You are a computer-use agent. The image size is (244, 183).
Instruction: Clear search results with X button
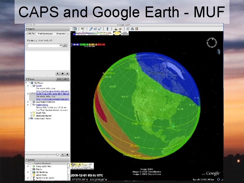67,74
